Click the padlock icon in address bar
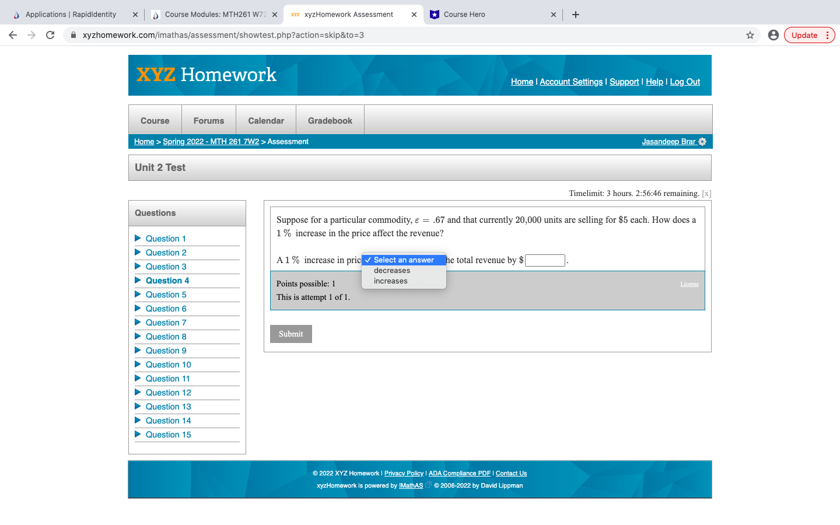This screenshot has width=840, height=525. point(73,35)
